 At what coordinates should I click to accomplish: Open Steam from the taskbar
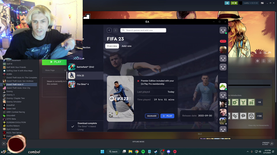pyautogui.click(x=156, y=152)
